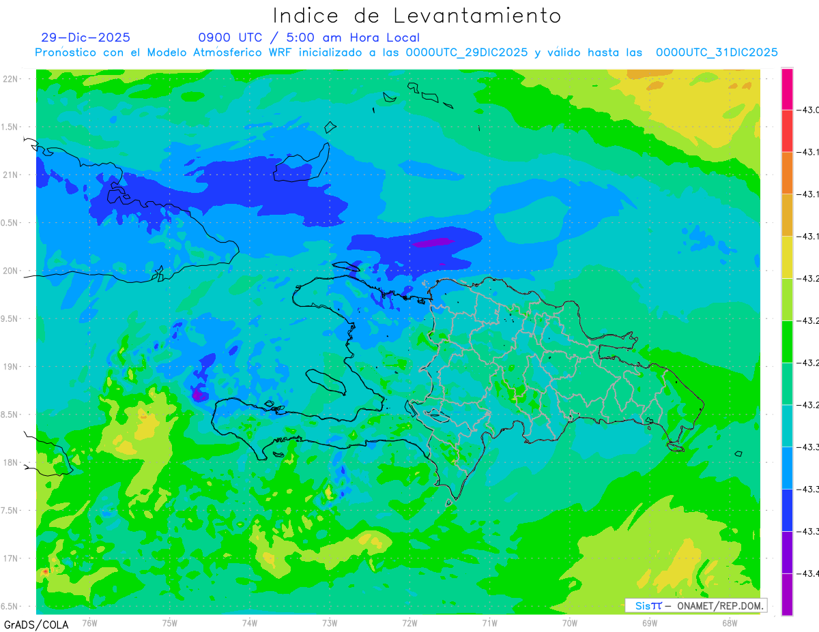Click the '68W' longitude axis label
This screenshot has width=819, height=632.
[x=730, y=622]
